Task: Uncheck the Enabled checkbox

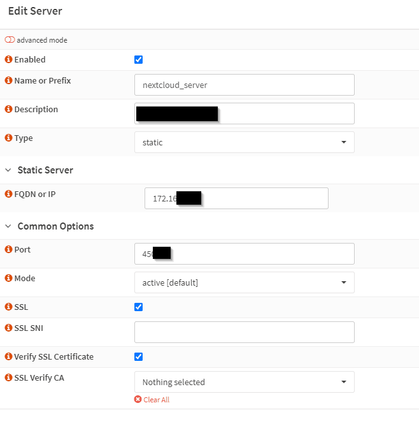Action: (139, 59)
